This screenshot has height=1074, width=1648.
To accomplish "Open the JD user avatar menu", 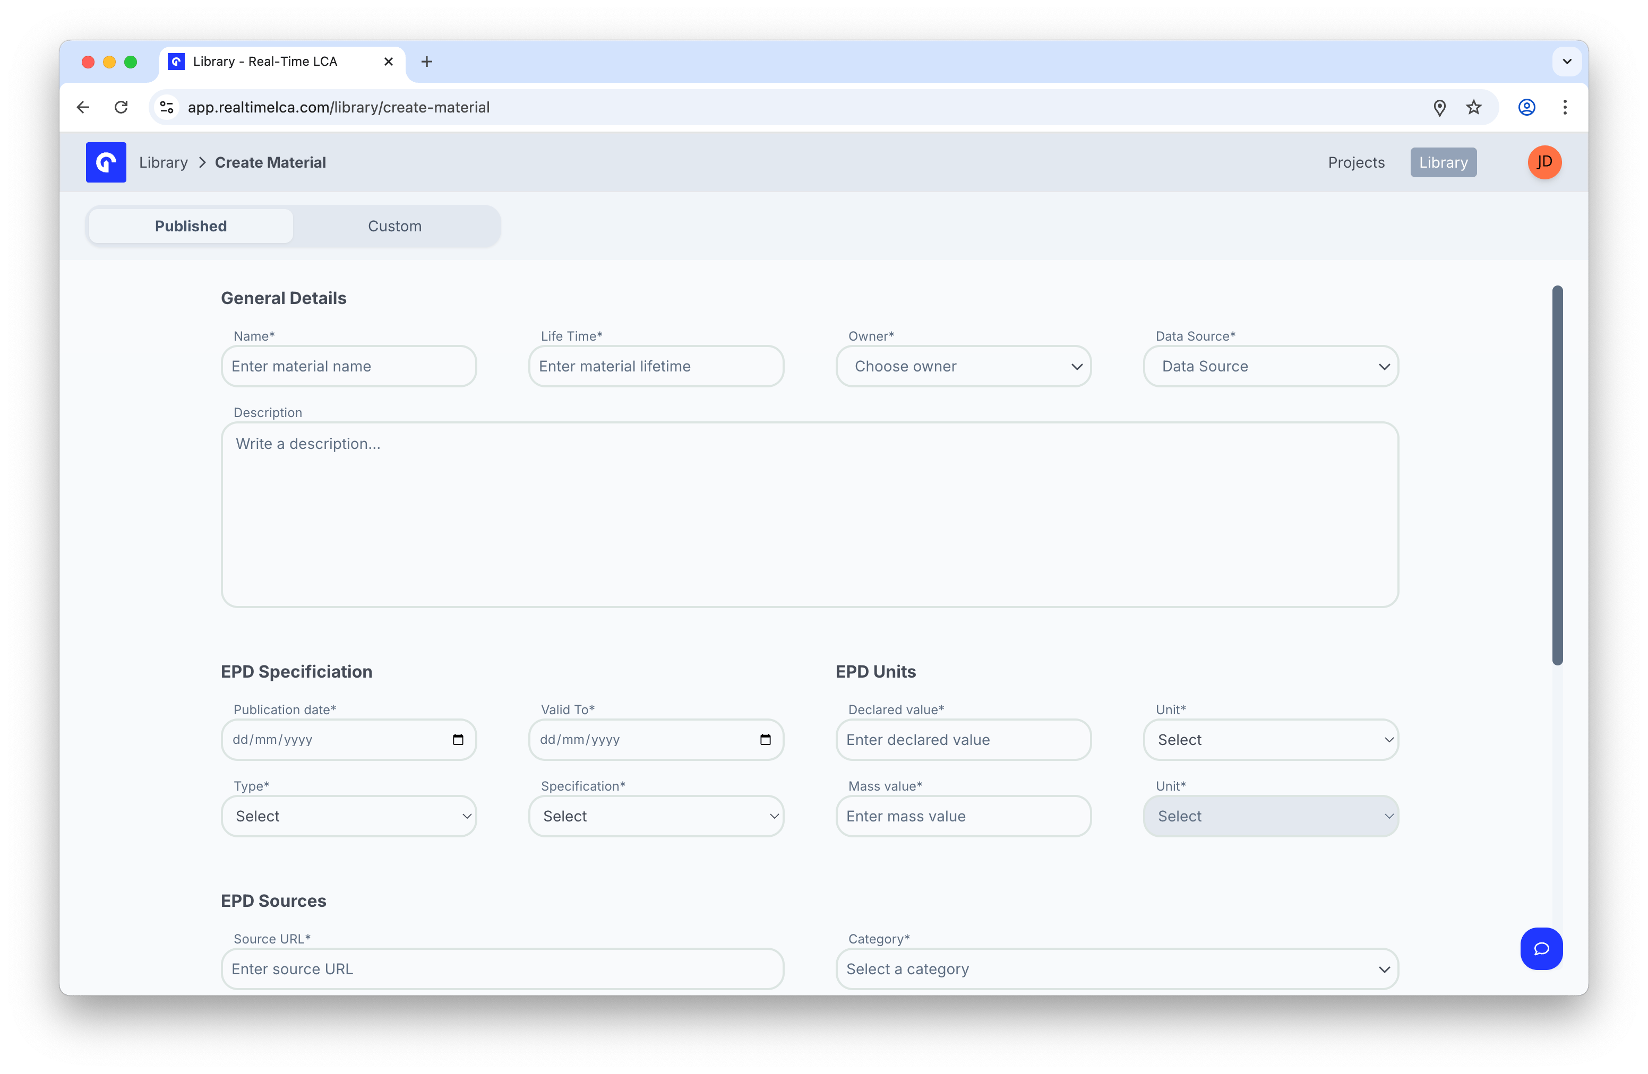I will pyautogui.click(x=1544, y=162).
